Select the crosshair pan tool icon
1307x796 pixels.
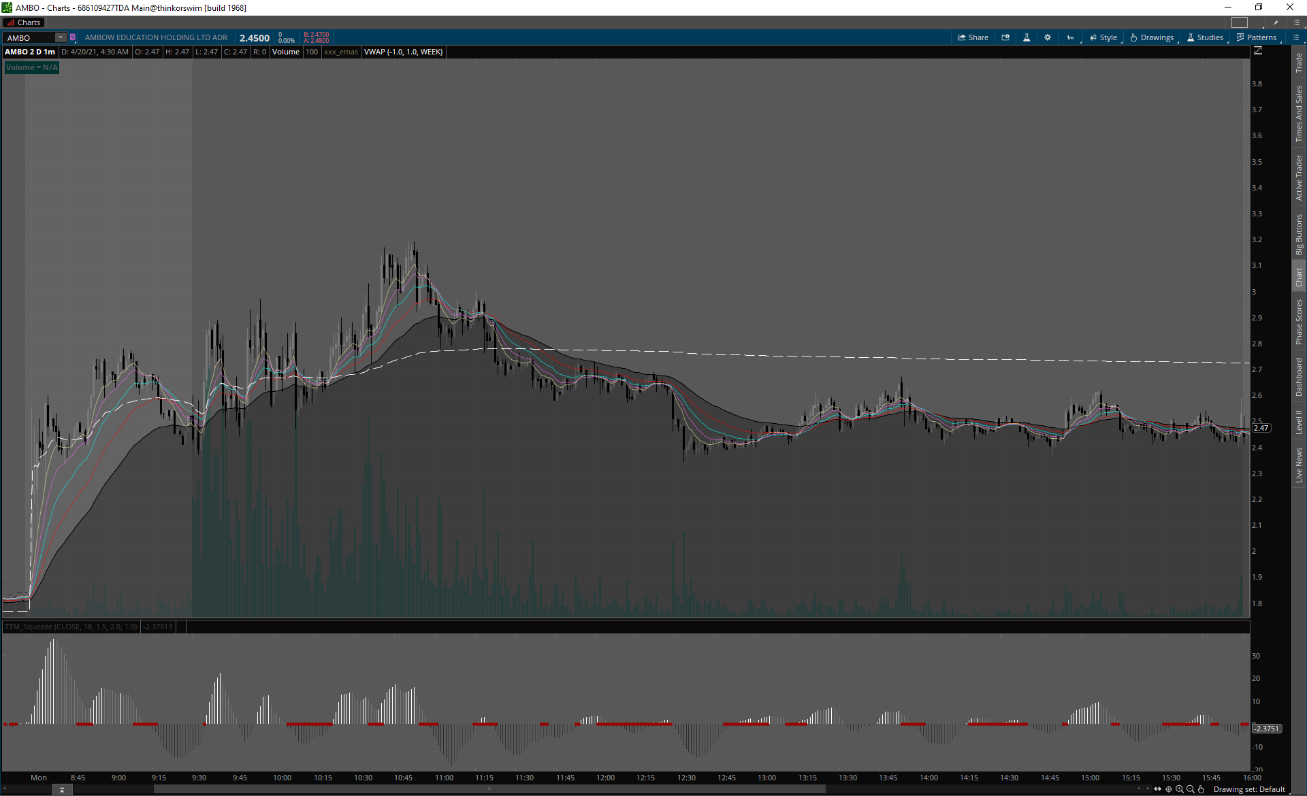pyautogui.click(x=1169, y=789)
